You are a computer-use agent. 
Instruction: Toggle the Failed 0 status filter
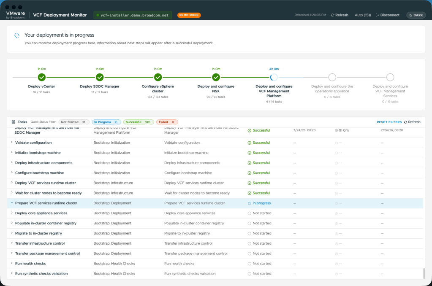click(167, 122)
